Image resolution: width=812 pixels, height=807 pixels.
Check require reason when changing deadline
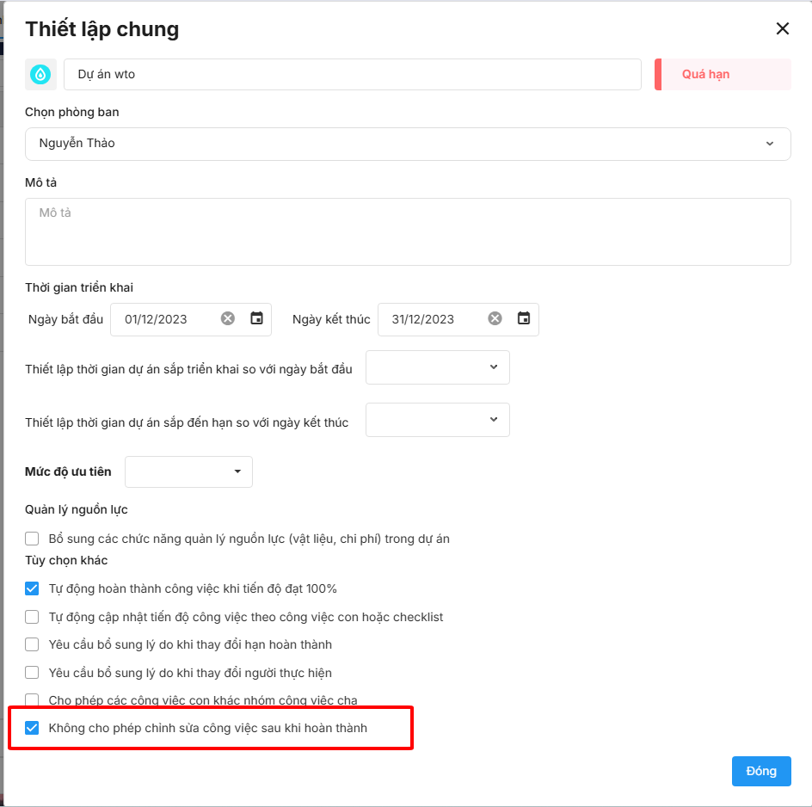pyautogui.click(x=33, y=644)
